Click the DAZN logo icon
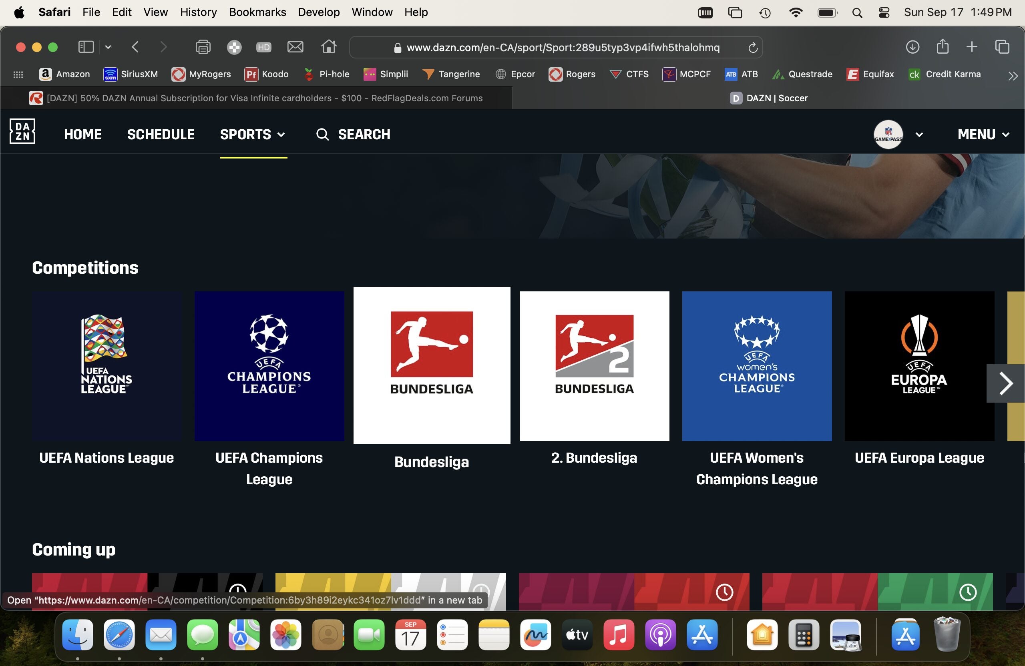 [x=22, y=131]
